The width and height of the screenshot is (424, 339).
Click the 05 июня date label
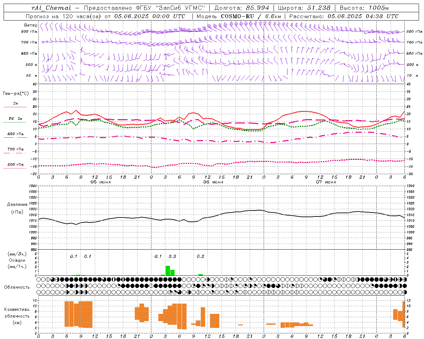101,182
